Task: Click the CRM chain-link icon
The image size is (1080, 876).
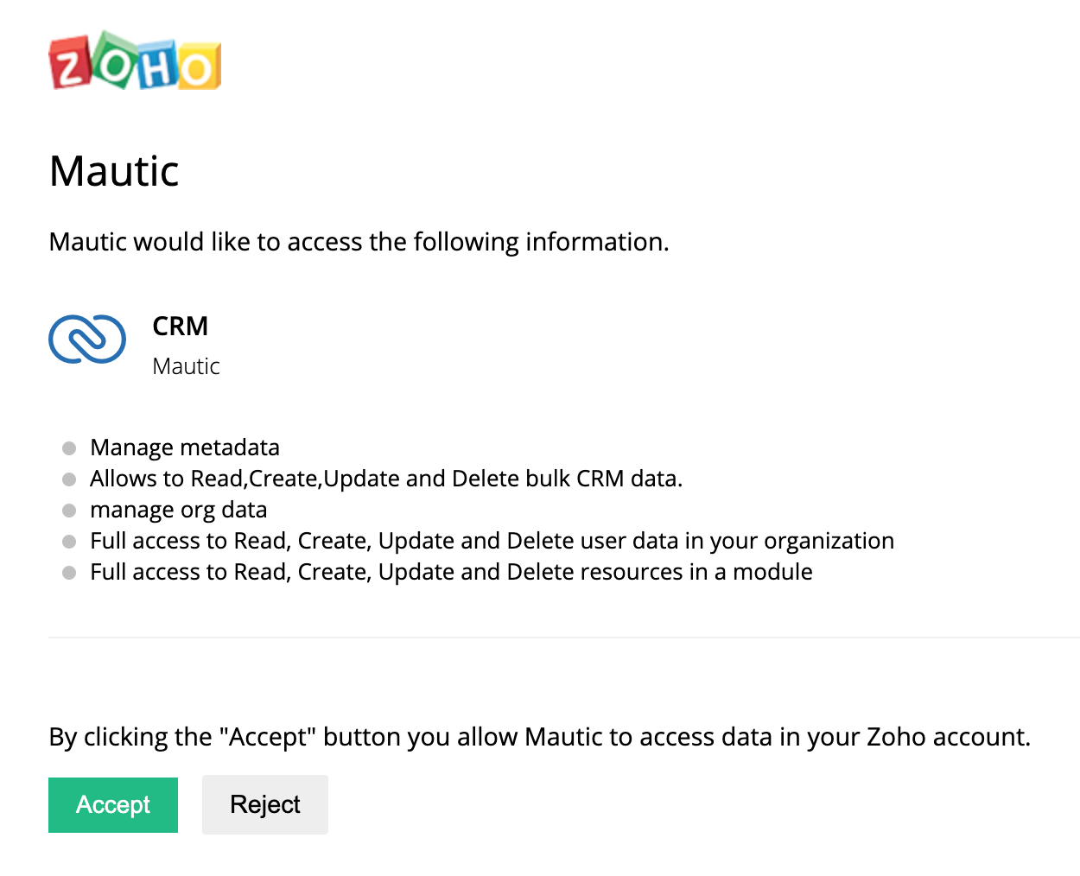Action: (x=87, y=339)
